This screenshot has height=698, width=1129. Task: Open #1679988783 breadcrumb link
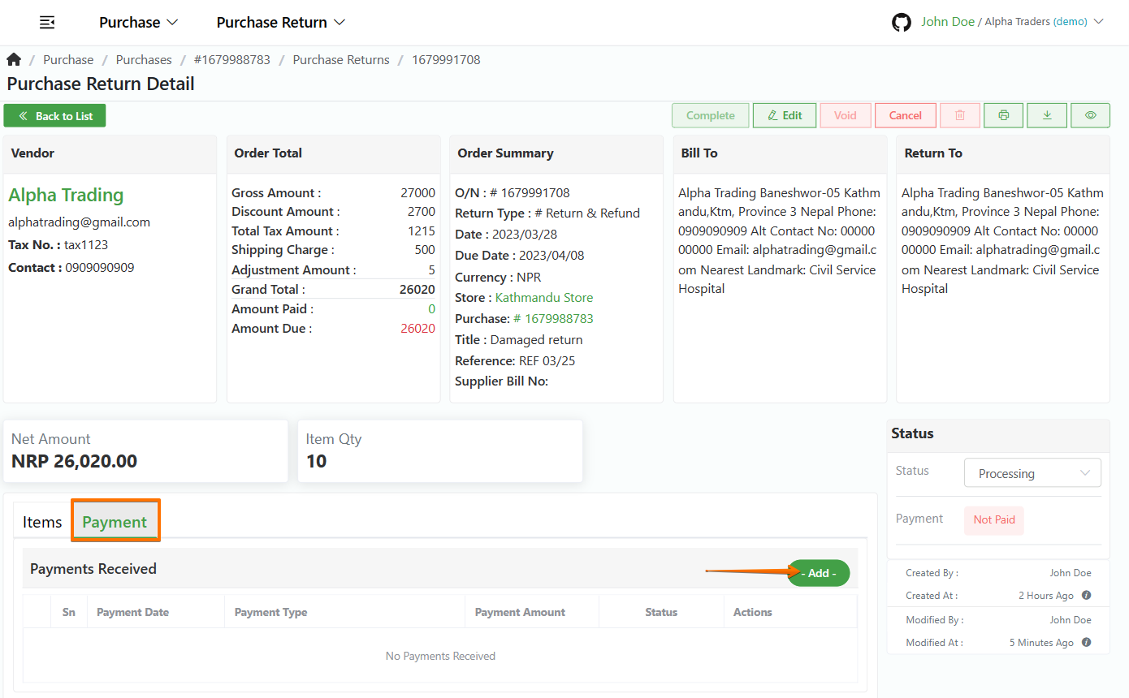[232, 59]
